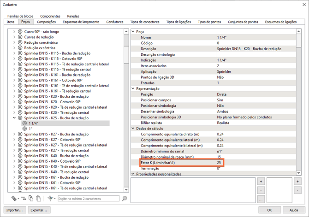Click the remove item icon in tree toolbar
Image resolution: width=309 pixels, height=217 pixels.
pyautogui.click(x=24, y=199)
